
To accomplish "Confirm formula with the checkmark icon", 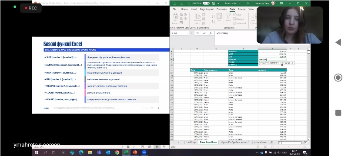I will pos(204,33).
